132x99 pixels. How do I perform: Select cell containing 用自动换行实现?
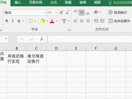point(17,59)
